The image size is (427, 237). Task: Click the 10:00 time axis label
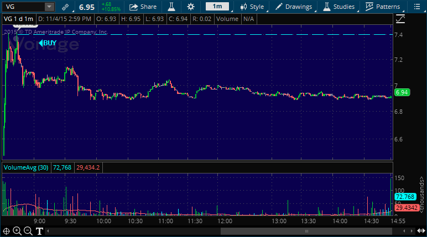tap(104, 221)
